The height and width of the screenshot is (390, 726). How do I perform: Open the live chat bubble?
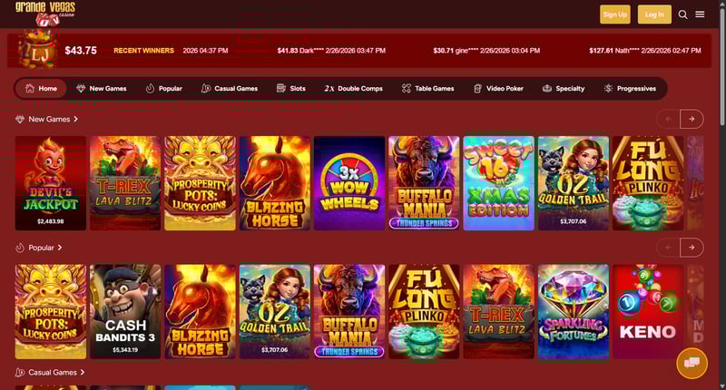click(692, 363)
